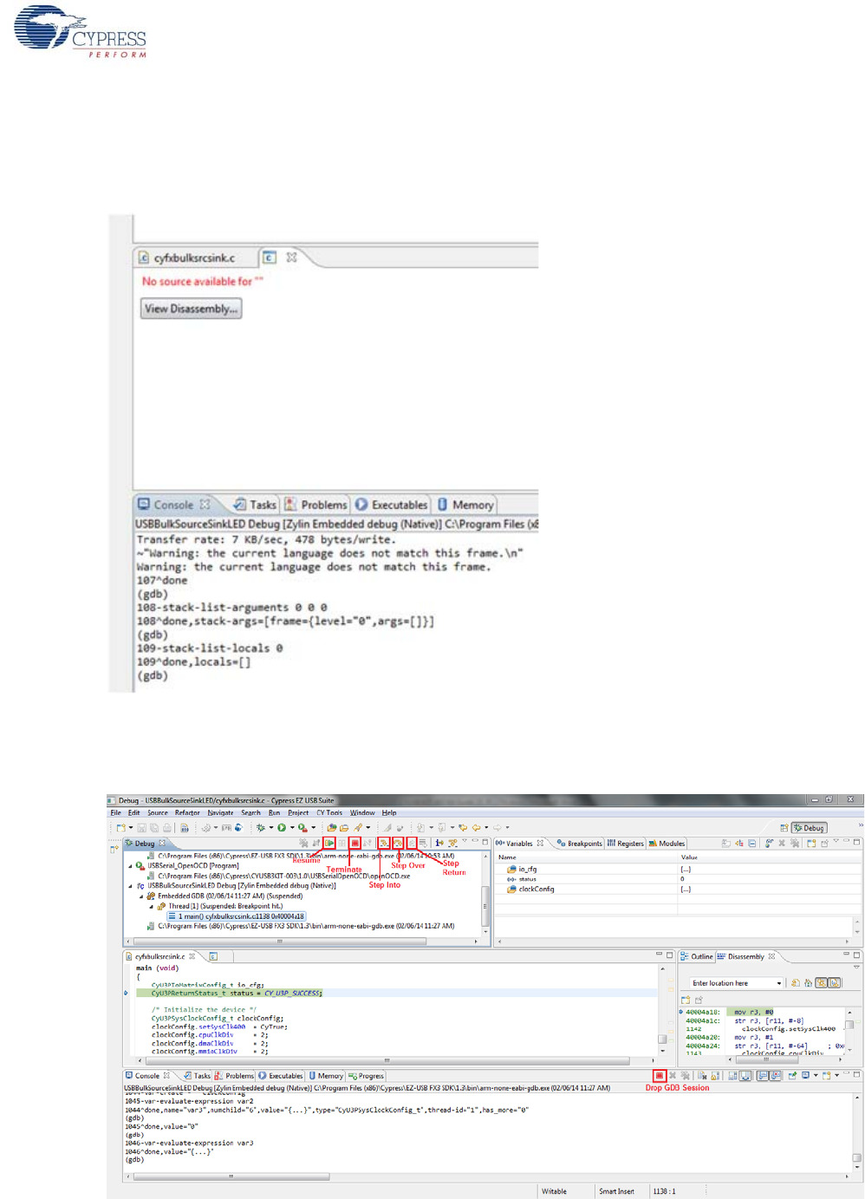Image resolution: width=865 pixels, height=1199 pixels.
Task: Click the red Terminate icon in Debug toolbar
Action: (x=354, y=843)
